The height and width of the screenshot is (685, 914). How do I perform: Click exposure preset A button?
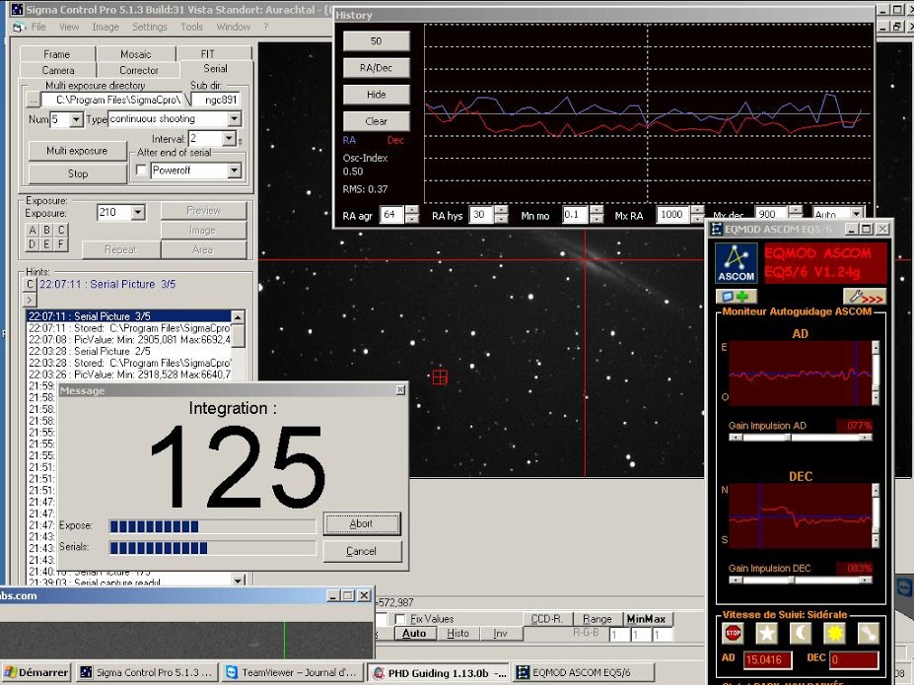coord(33,230)
